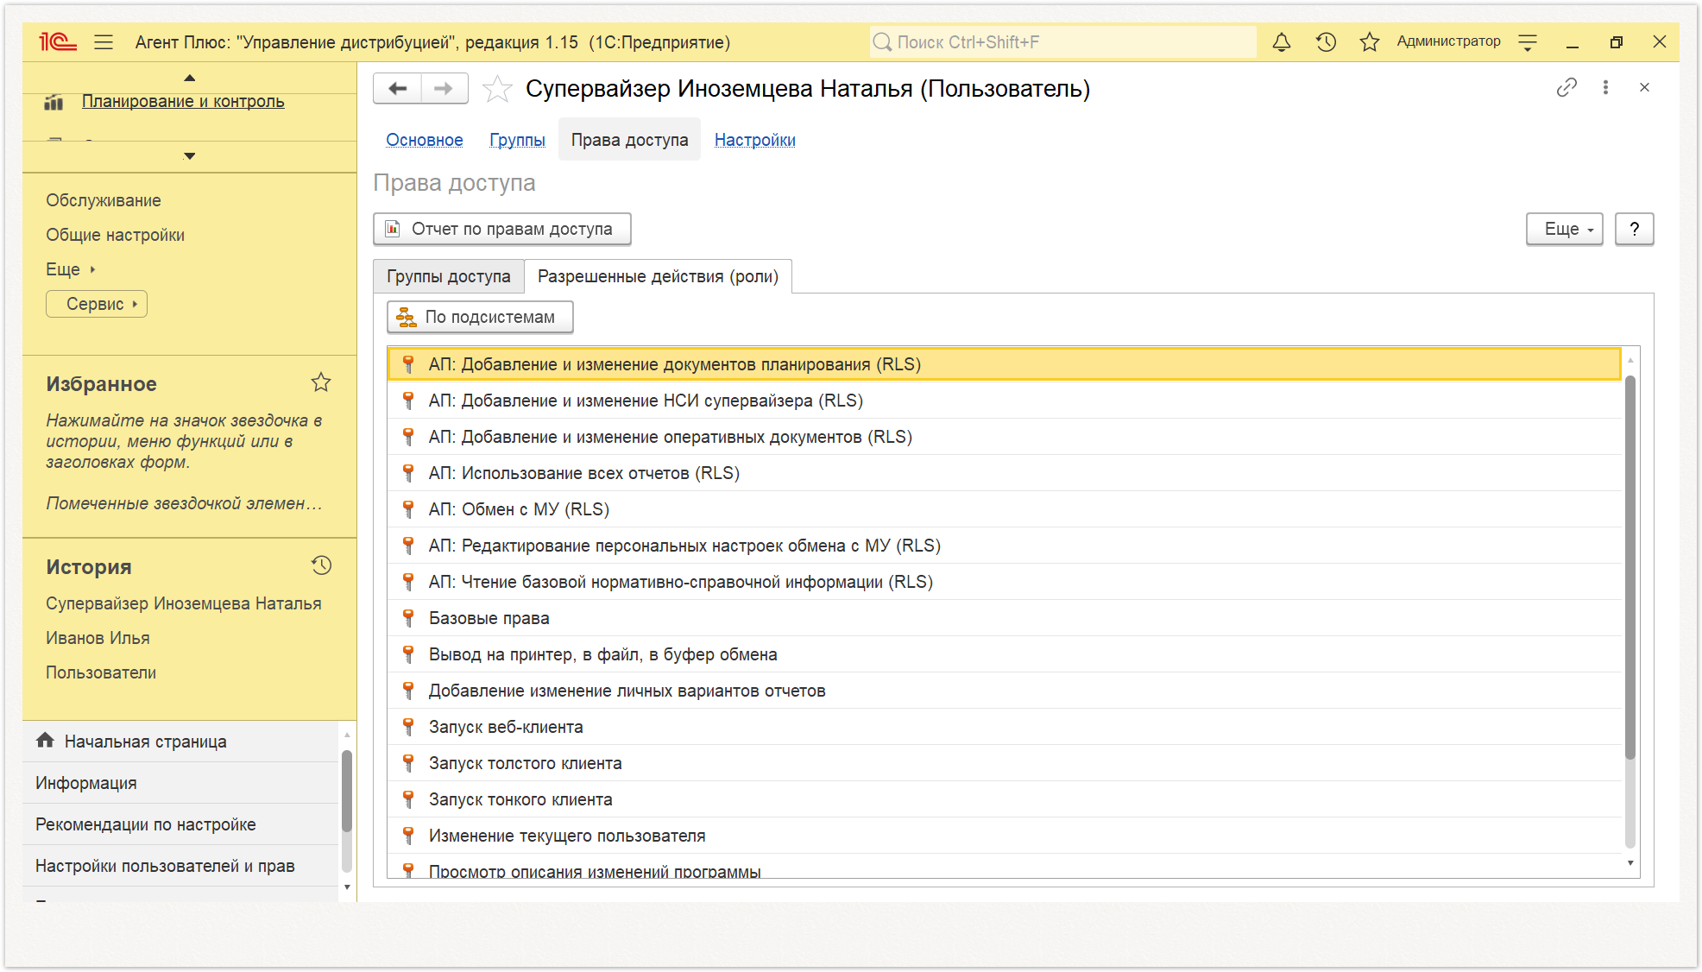Select role Изменение текущего пользователя
Screen dimensions: 1702x972
coord(1005,836)
